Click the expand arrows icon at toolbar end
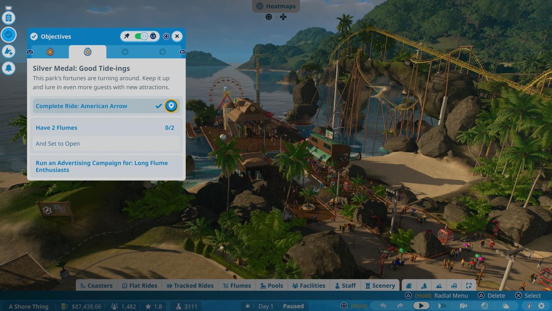Screen dimensions: 552x311 [468, 285]
